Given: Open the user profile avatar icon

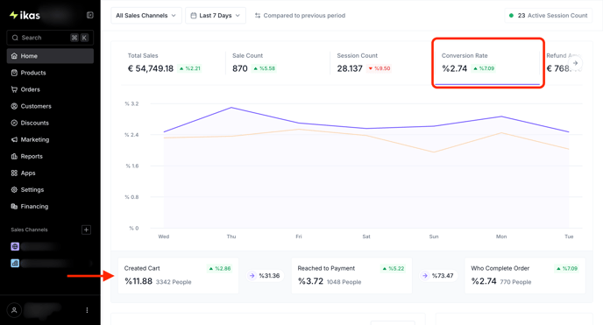Looking at the screenshot, I should click(14, 310).
